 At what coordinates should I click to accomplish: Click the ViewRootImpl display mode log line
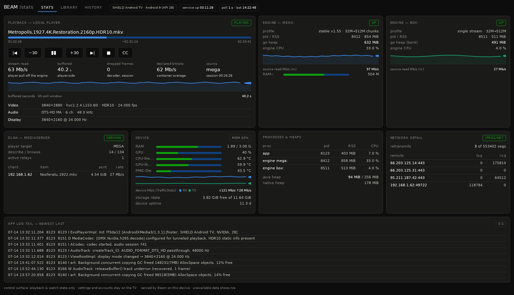(257, 257)
